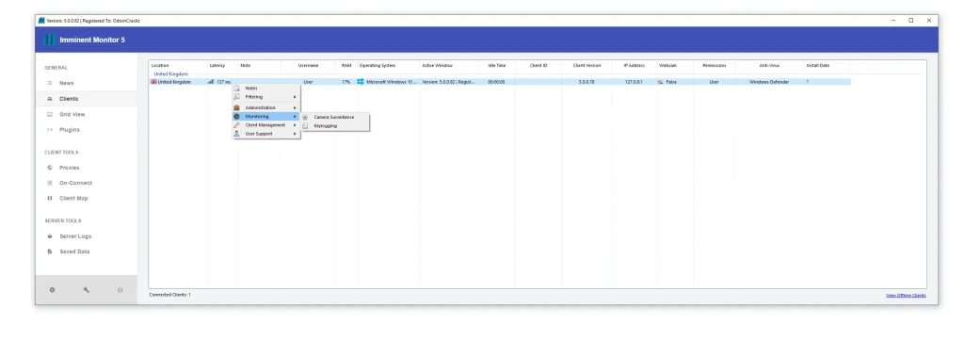Screen dimensions: 964x340
Task: Click the "127.0.0.1" IP address cell
Action: click(634, 82)
